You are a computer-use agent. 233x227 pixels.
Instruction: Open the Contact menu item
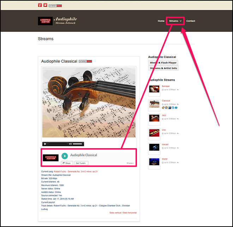coord(191,21)
